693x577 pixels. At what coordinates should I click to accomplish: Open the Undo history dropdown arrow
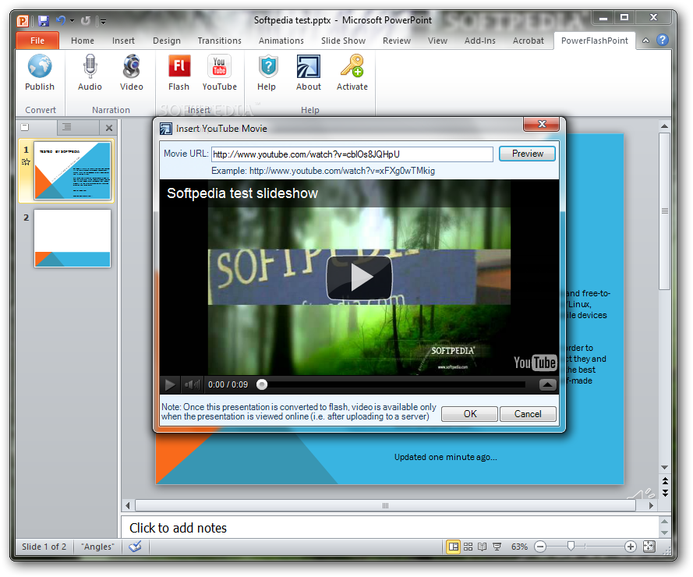(x=72, y=20)
